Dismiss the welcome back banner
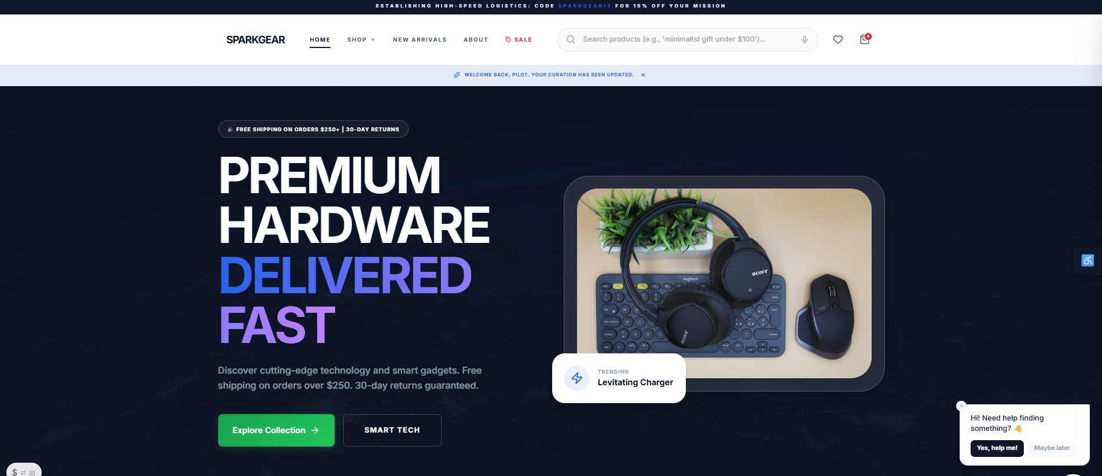1102x476 pixels. pos(643,75)
